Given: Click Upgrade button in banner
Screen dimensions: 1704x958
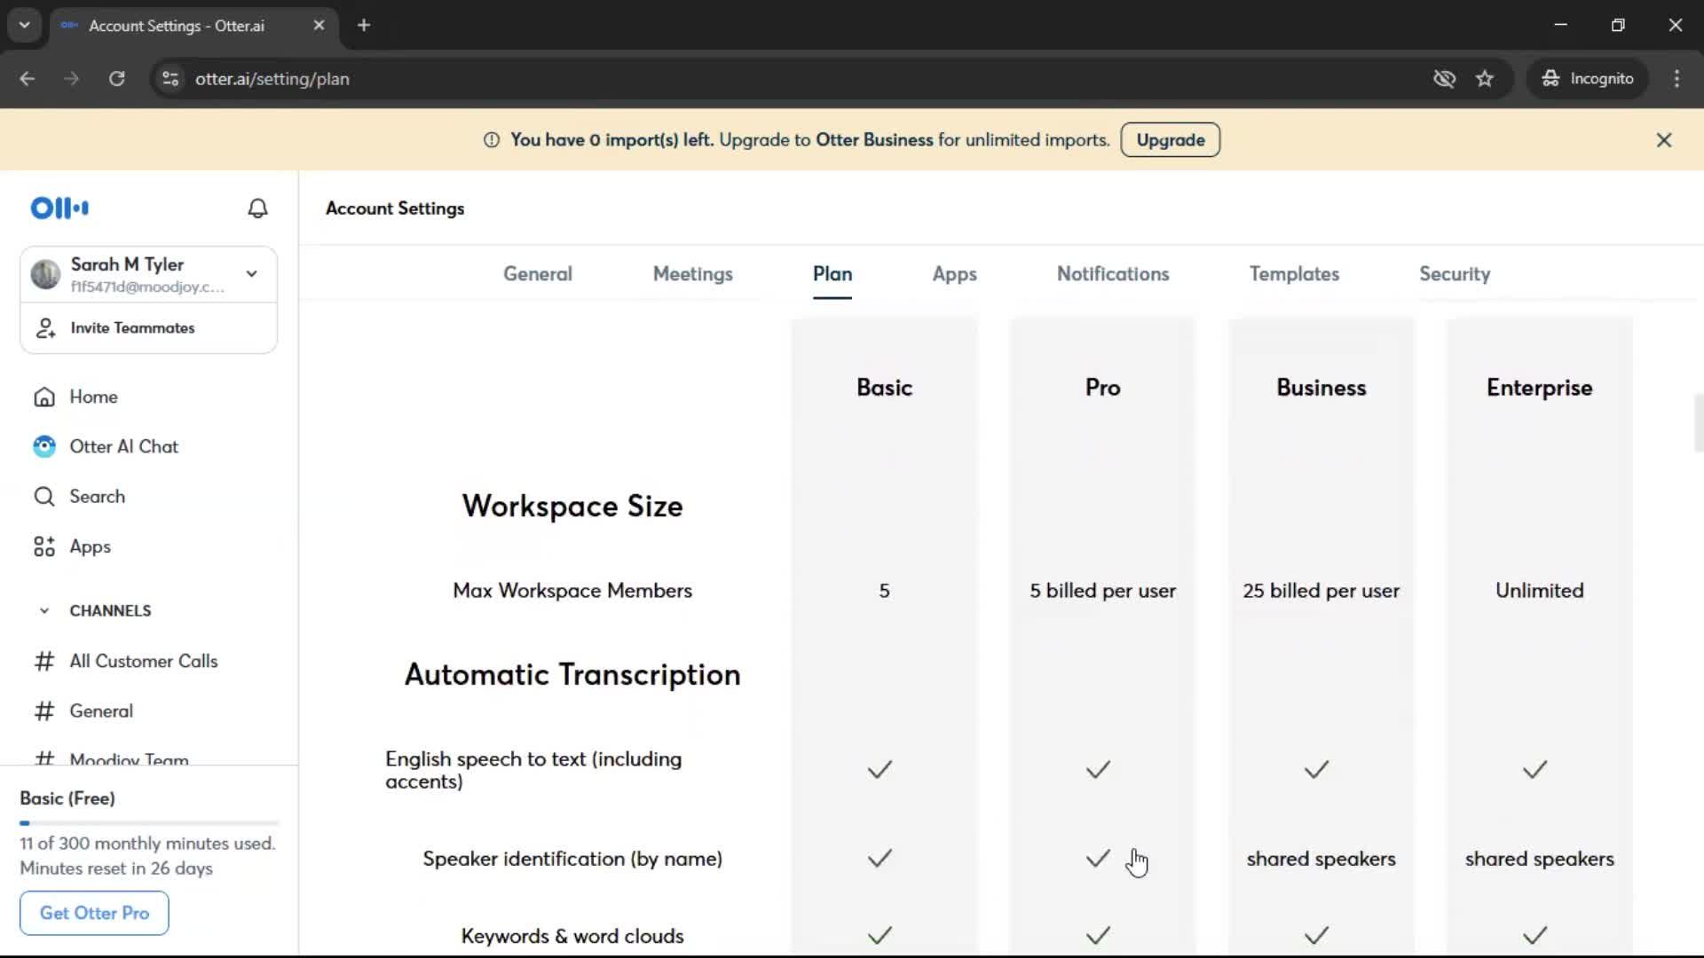Looking at the screenshot, I should tap(1171, 140).
